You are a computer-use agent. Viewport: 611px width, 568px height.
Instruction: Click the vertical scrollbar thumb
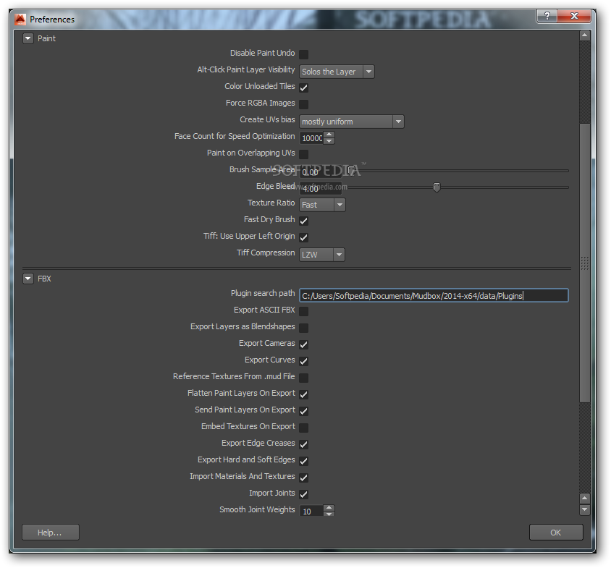pos(584,263)
